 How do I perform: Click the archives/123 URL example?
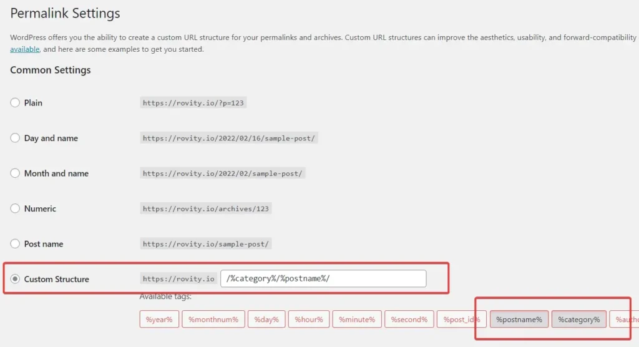206,209
